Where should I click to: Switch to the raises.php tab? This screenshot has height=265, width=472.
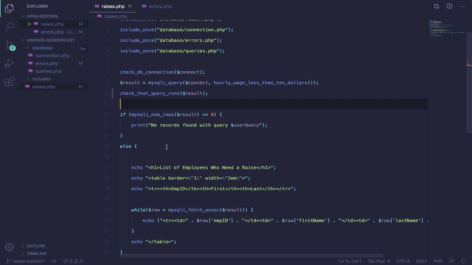pyautogui.click(x=113, y=6)
